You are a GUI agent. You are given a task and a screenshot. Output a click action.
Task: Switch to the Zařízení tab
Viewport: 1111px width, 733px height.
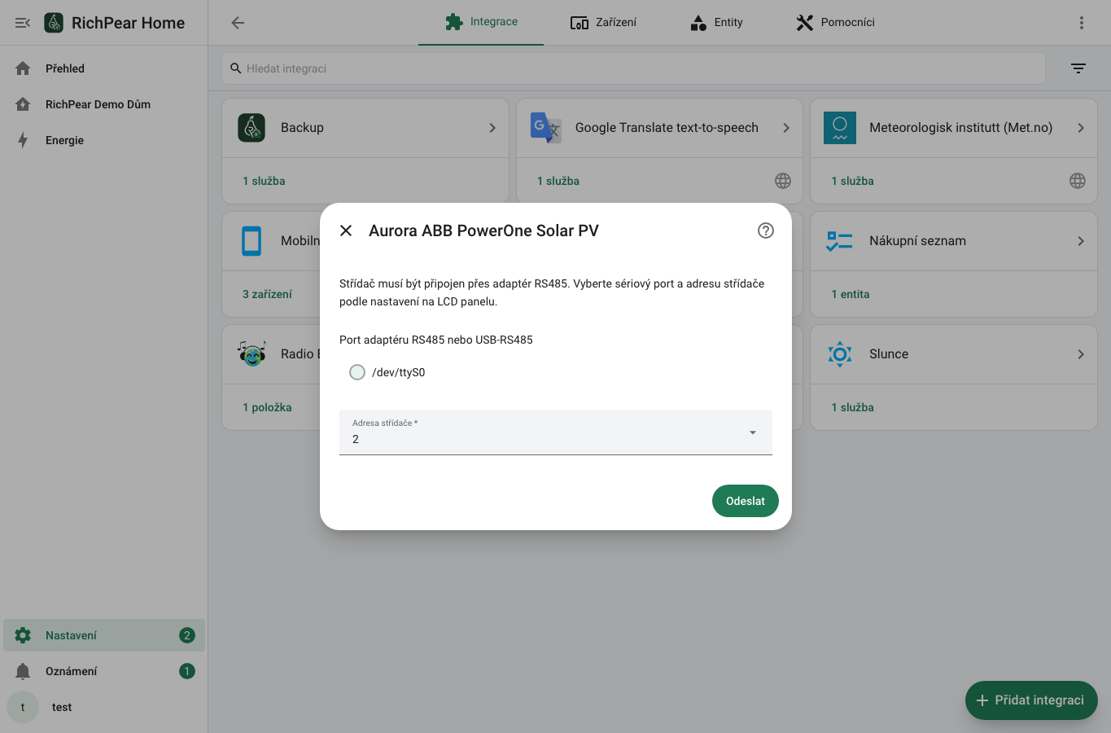click(604, 23)
